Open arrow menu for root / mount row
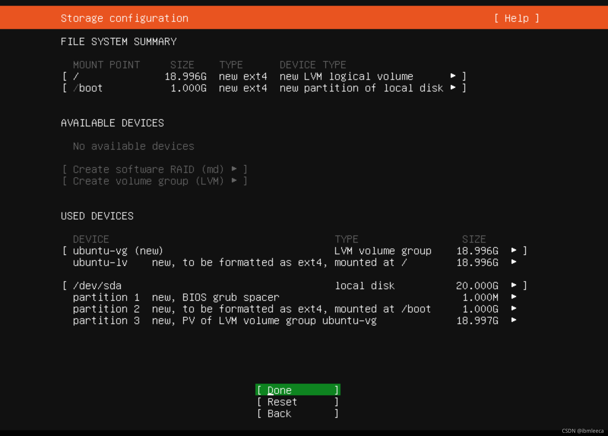 (453, 76)
